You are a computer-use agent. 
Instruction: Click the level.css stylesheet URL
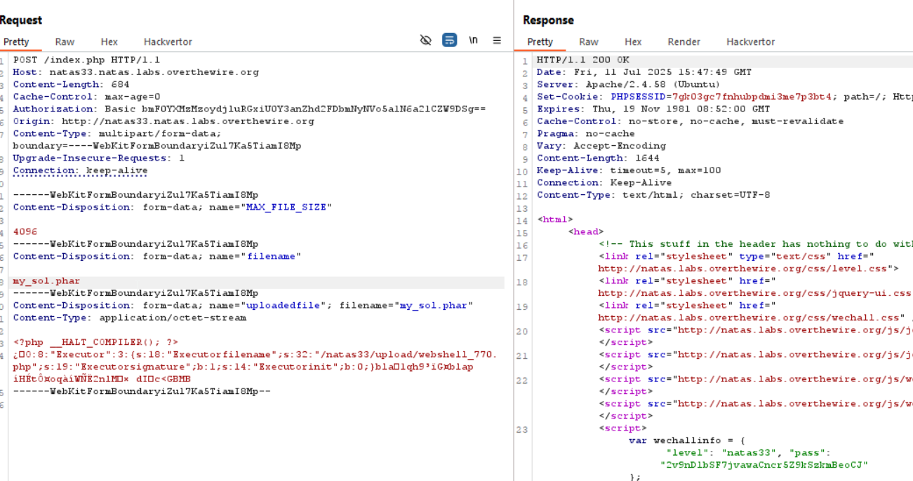[745, 269]
